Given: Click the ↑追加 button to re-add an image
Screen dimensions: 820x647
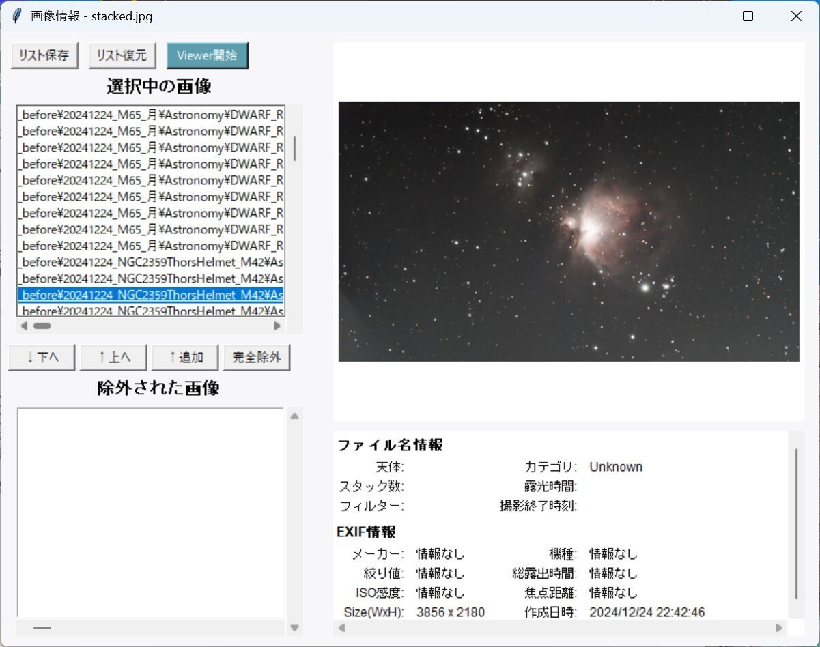Looking at the screenshot, I should tap(184, 357).
